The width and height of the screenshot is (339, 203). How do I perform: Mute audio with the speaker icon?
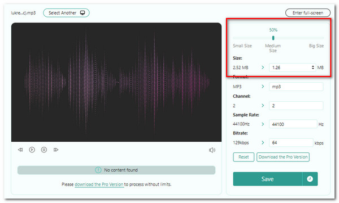click(212, 150)
